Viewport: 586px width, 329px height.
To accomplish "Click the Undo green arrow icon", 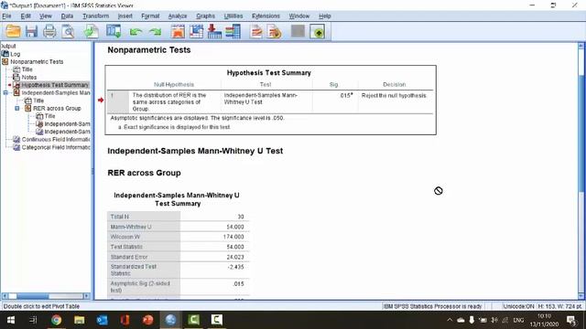I will tap(136, 32).
